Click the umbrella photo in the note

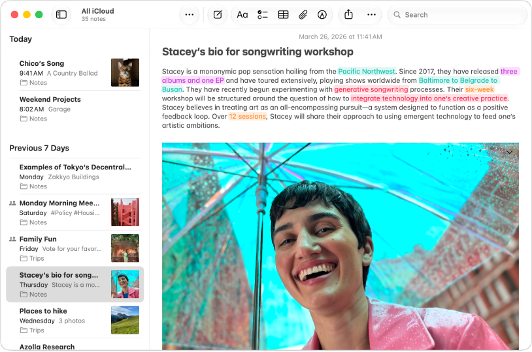click(x=341, y=246)
